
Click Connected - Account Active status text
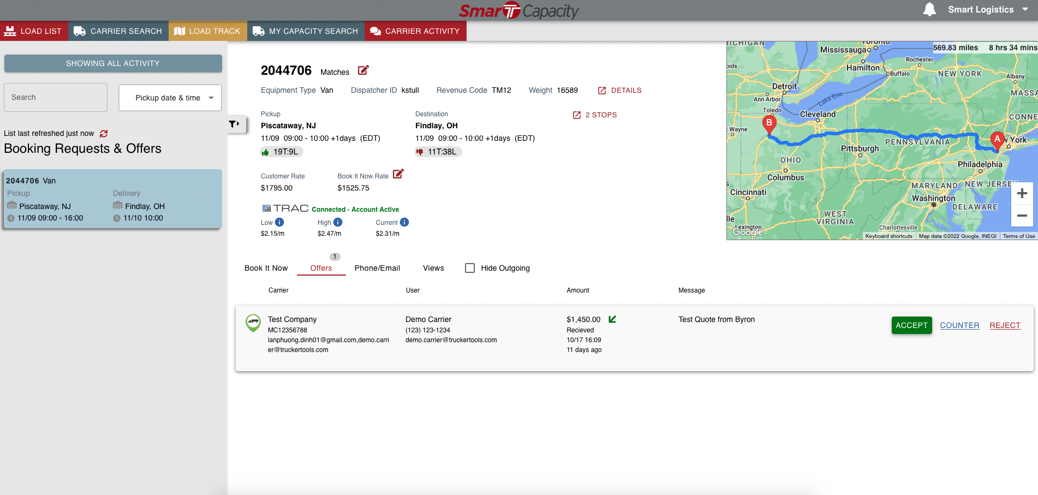click(x=355, y=210)
